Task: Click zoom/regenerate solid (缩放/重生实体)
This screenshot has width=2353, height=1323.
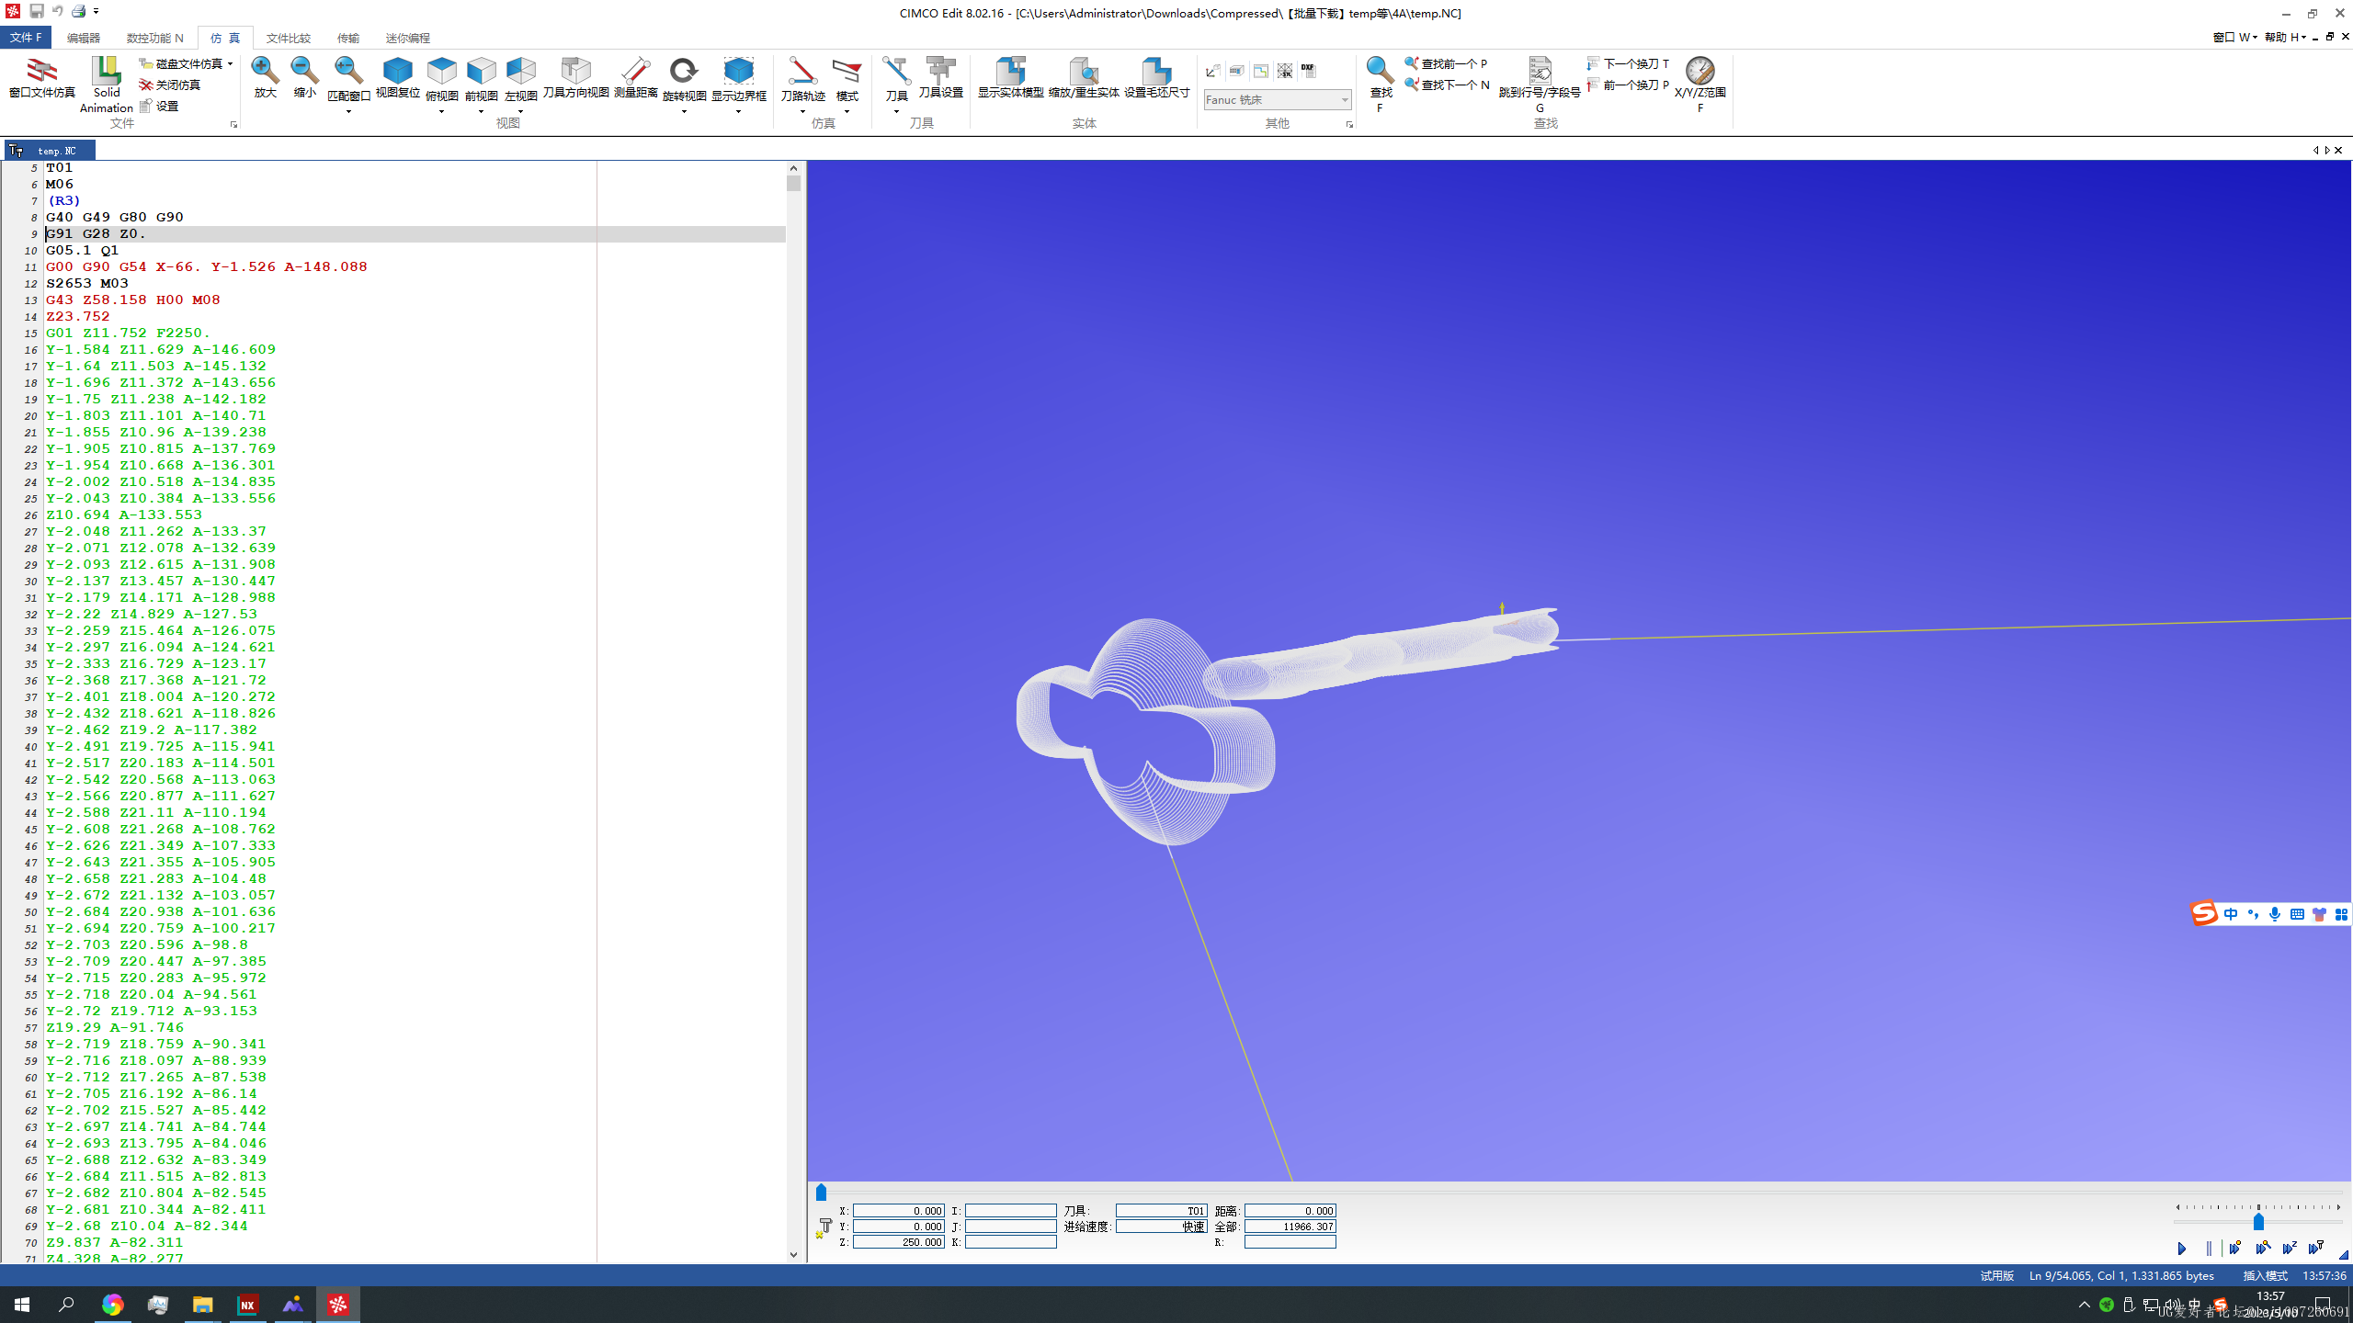Action: (x=1084, y=77)
